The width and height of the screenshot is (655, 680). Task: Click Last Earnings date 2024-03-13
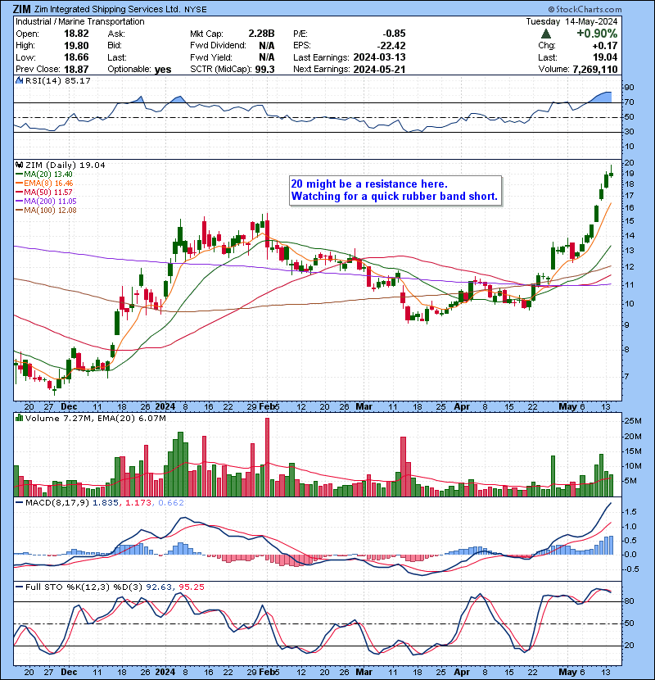[x=379, y=57]
